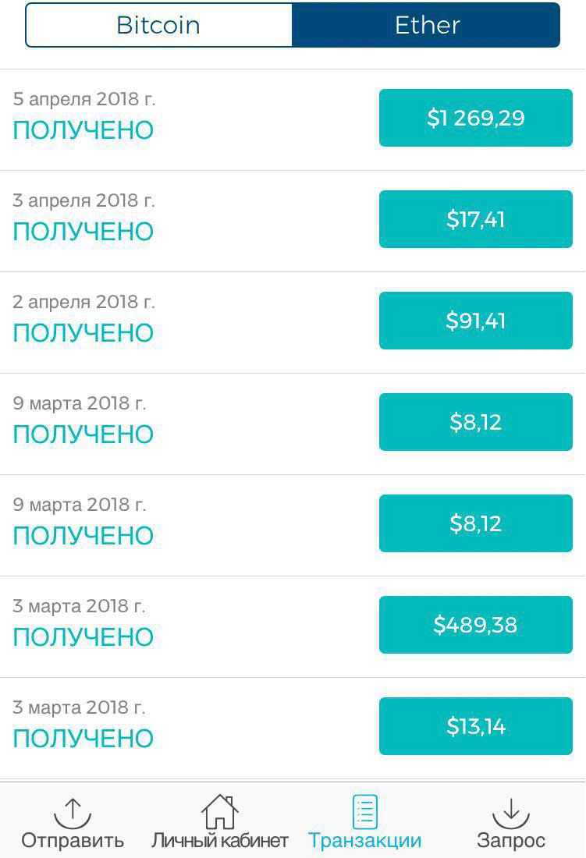The width and height of the screenshot is (586, 858).
Task: Open the $1 269,29 transaction amount
Action: (x=475, y=118)
